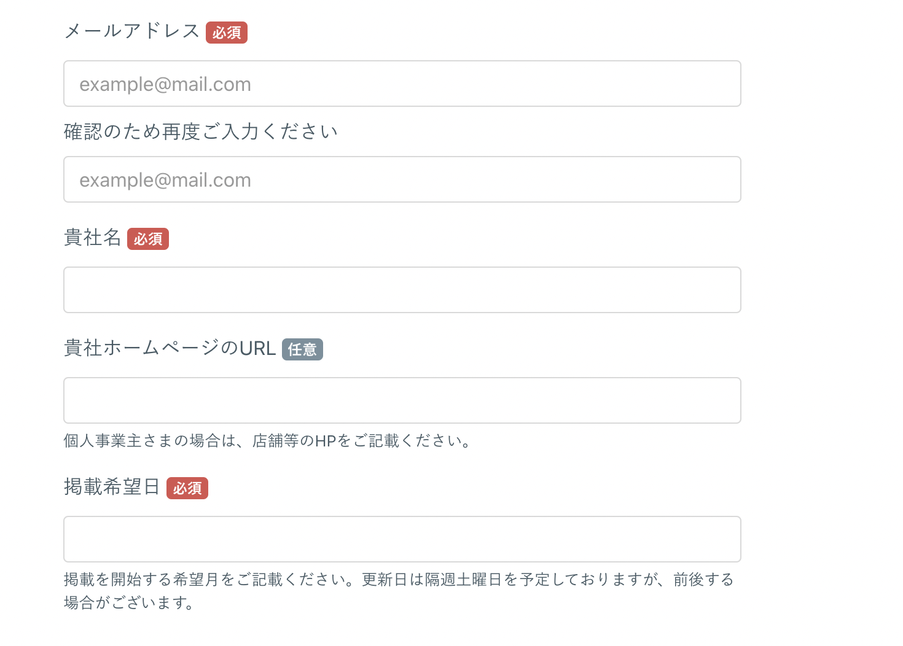903x646 pixels.
Task: Click the メールアドレス label text
Action: 131,31
